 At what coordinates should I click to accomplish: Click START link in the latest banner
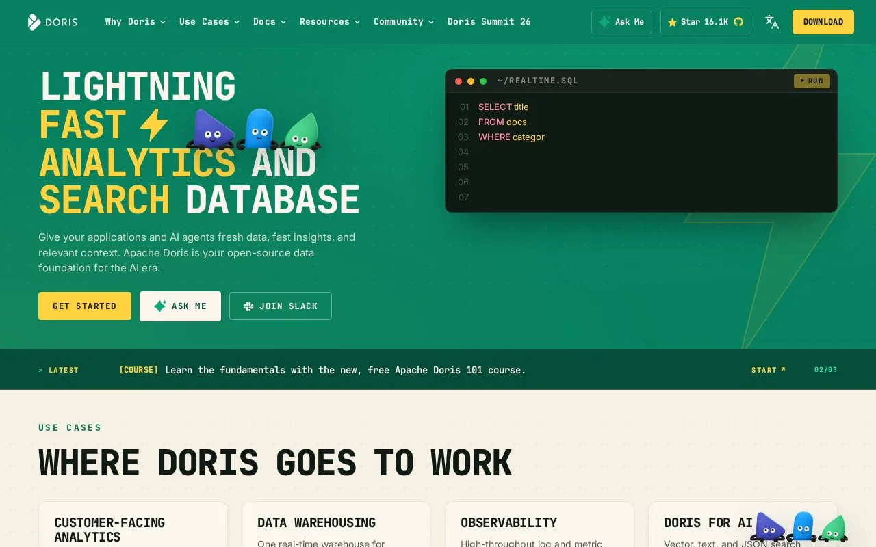(x=769, y=370)
